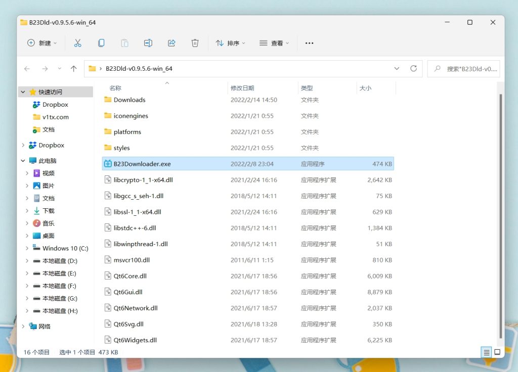The image size is (518, 372).
Task: Open the 排序 sort dropdown
Action: pos(230,43)
